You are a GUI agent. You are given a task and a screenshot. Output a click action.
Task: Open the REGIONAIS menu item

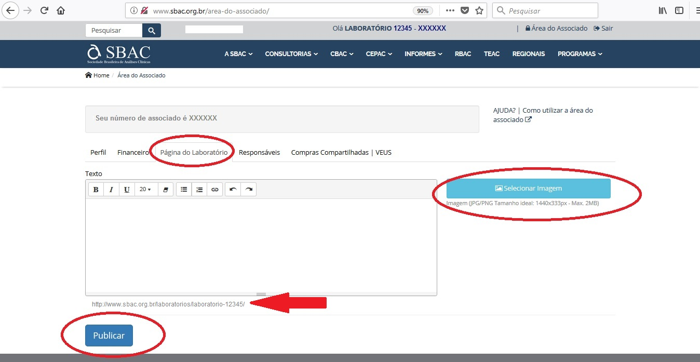coord(529,53)
